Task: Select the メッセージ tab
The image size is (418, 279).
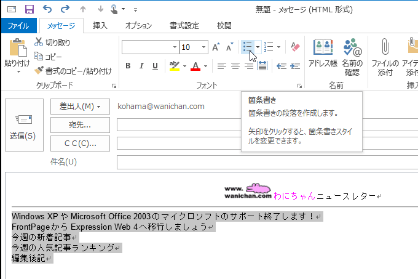Action: (x=61, y=26)
